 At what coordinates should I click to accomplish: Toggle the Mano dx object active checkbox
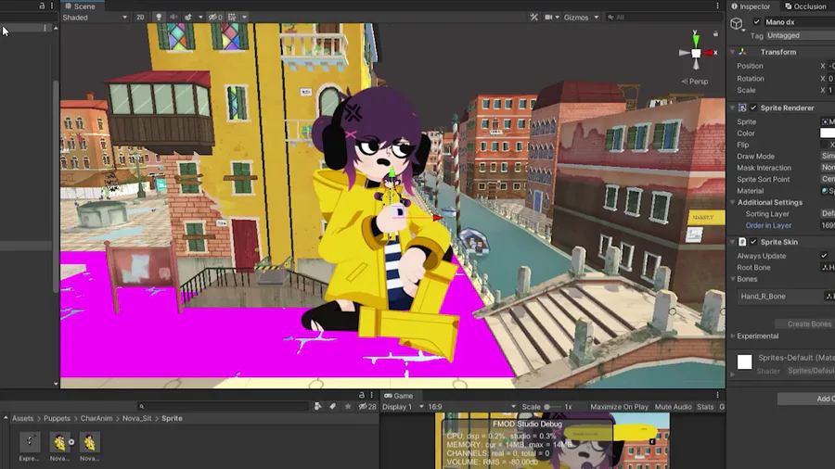click(756, 22)
